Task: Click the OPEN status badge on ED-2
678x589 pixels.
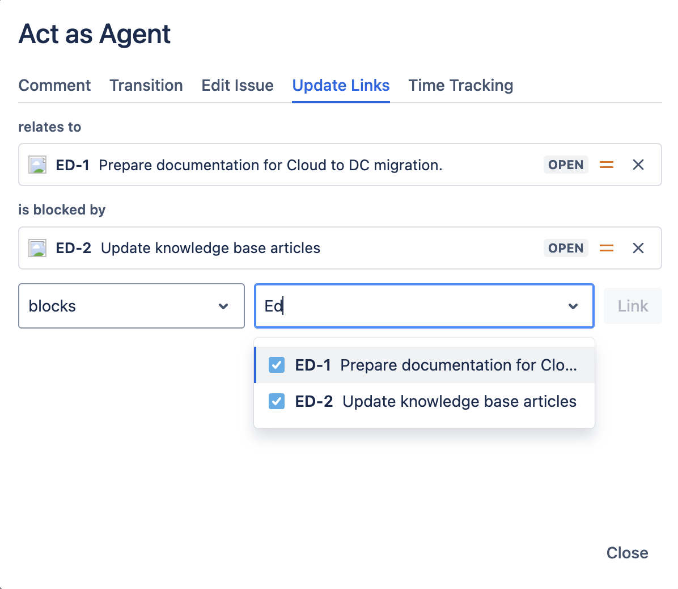Action: 566,248
